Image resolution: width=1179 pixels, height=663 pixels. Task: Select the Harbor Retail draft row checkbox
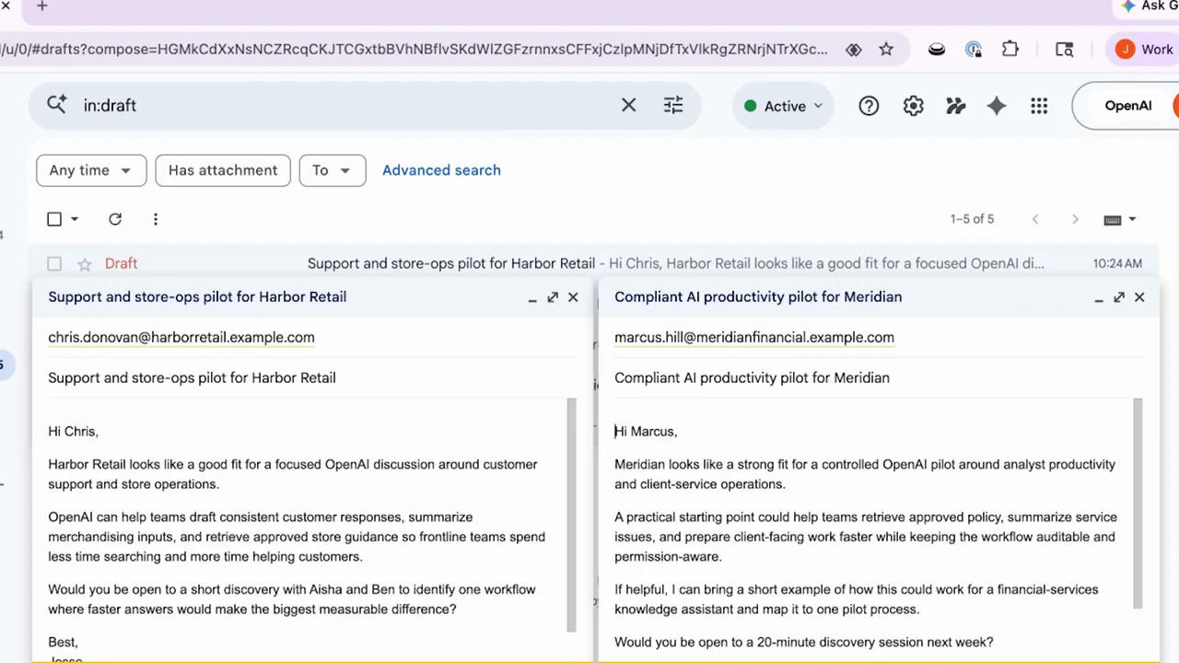pos(54,264)
